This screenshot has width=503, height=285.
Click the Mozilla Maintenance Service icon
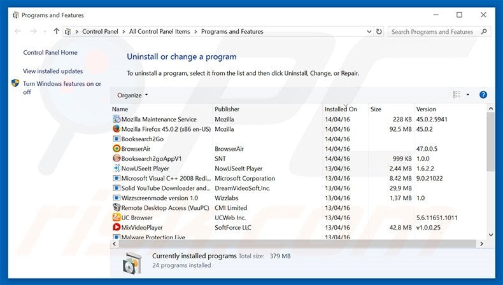pyautogui.click(x=117, y=119)
